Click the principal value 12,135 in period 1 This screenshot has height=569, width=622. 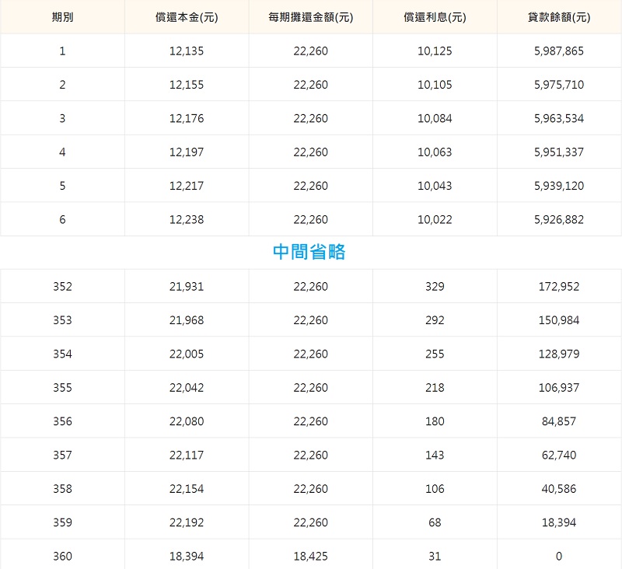point(187,51)
